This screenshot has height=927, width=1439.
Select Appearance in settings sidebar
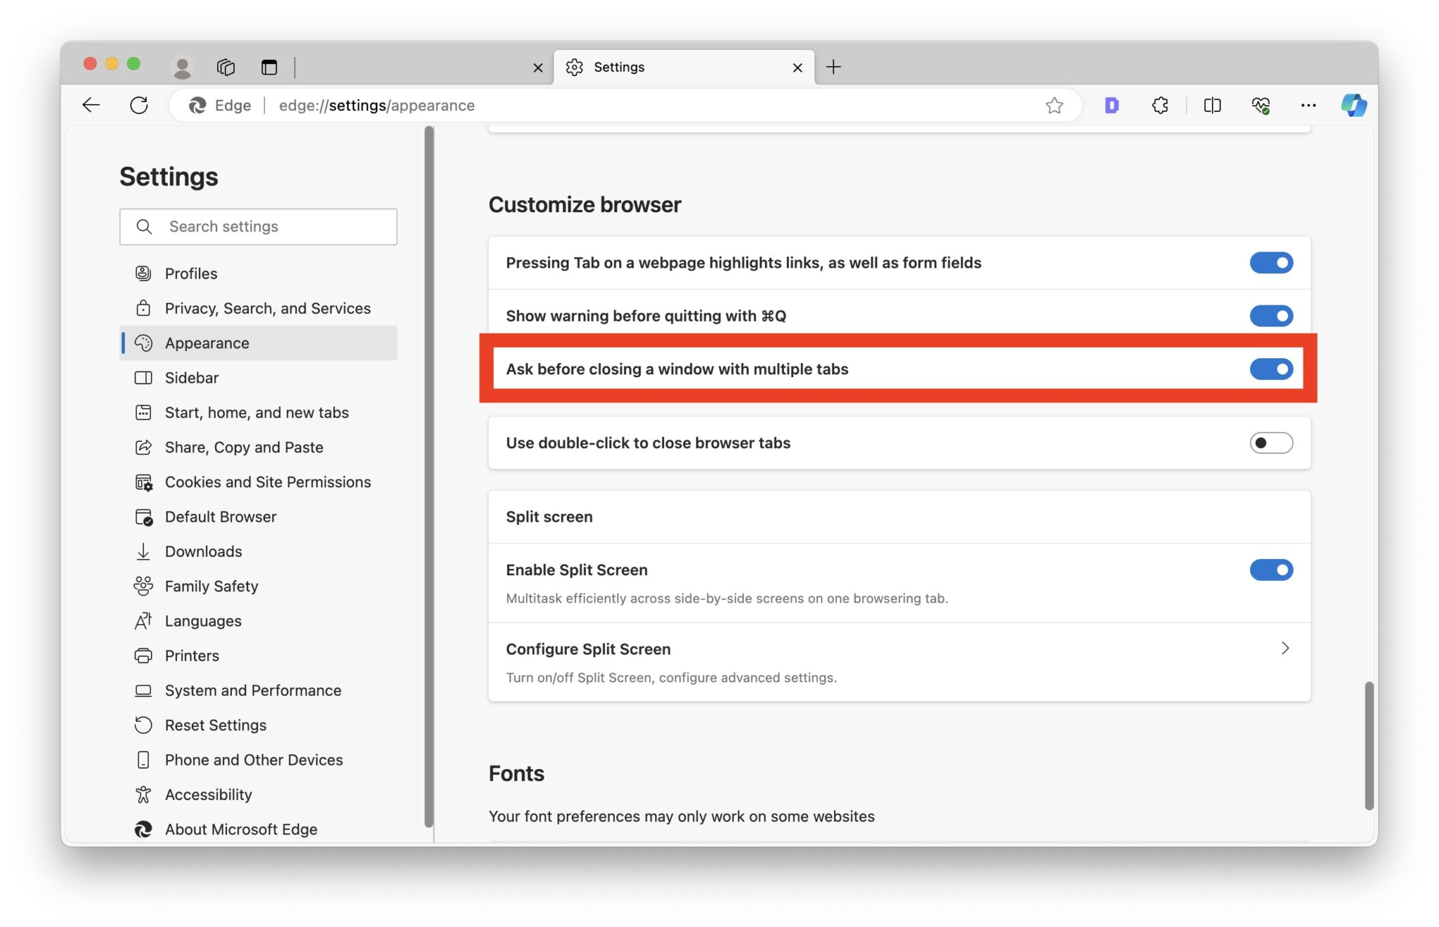point(207,343)
